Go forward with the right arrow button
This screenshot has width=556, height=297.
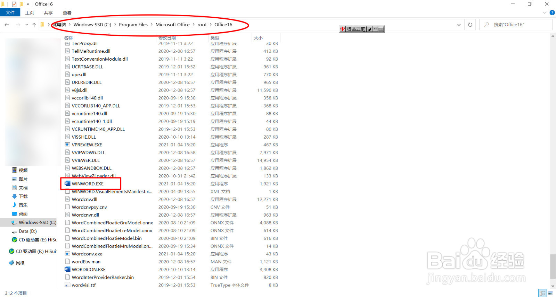18,25
